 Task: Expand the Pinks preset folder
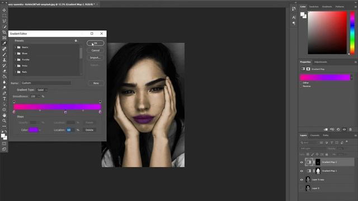15,66
